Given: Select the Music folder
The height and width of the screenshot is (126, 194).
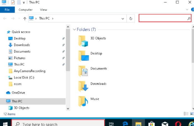Looking at the screenshot, I should tap(89, 102).
